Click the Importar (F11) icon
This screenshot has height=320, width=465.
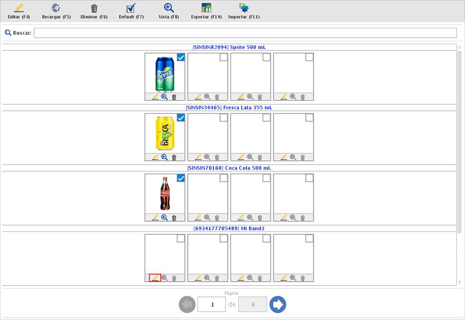244,8
